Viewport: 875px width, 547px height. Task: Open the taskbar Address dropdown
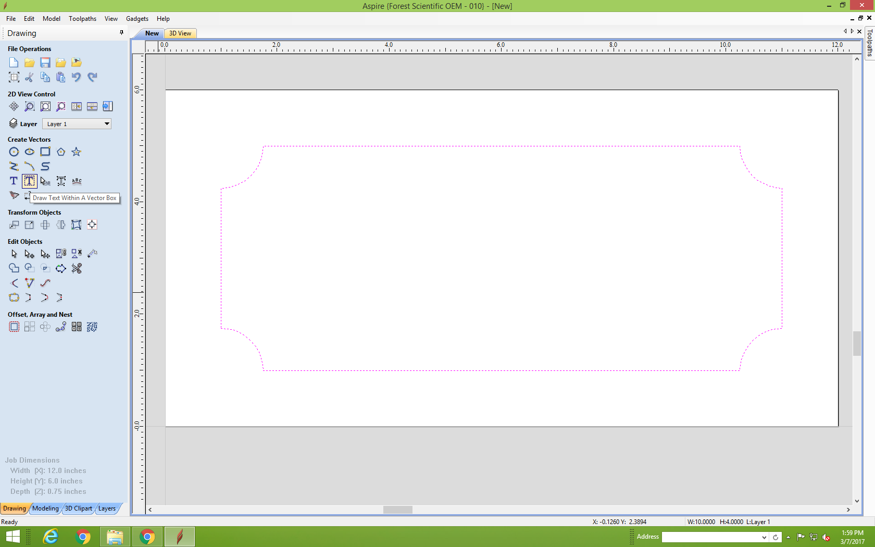764,537
